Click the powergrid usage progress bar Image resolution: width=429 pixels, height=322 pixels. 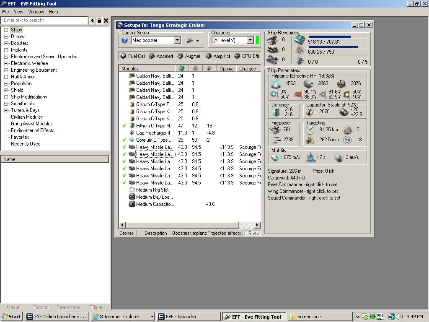point(338,47)
